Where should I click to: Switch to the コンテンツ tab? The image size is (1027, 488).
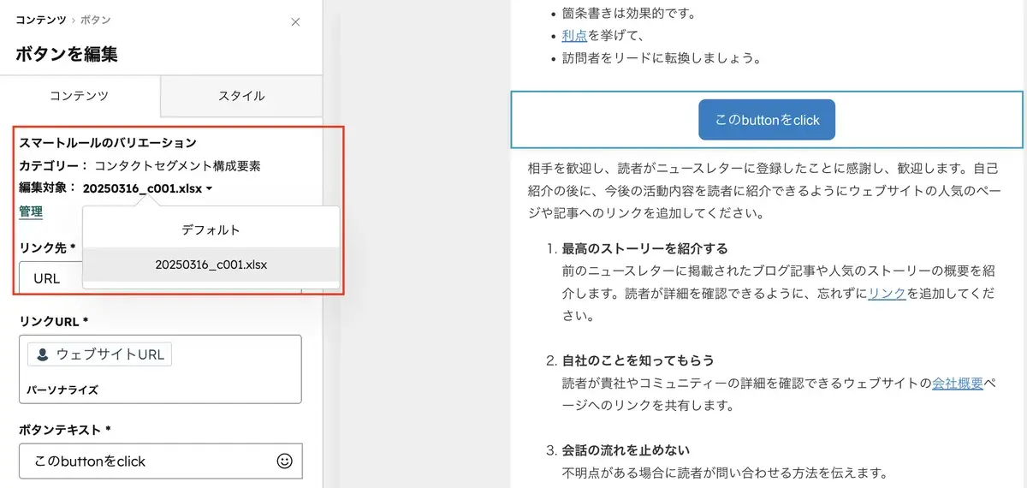[80, 96]
